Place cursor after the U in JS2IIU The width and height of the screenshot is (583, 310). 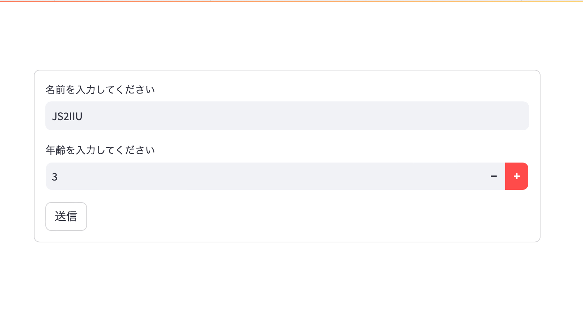[83, 116]
